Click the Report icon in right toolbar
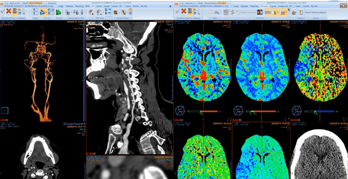This screenshot has height=179, width=348. click(301, 12)
